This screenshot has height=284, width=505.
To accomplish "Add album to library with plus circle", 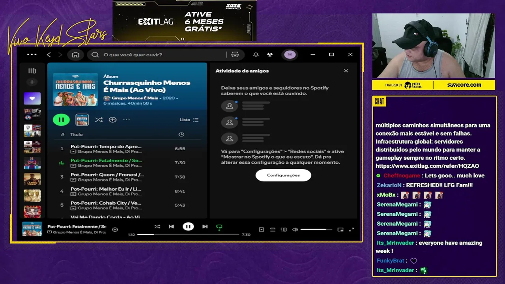I will click(112, 120).
